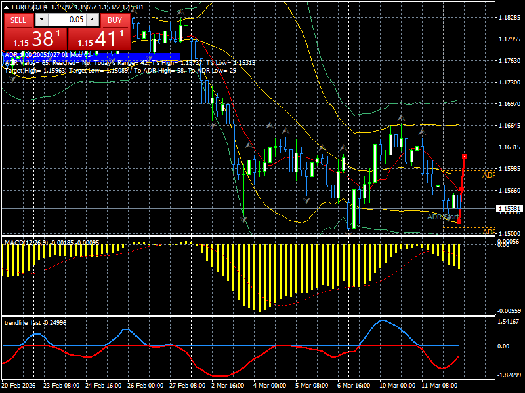Click the sell price panel 1.15 38
The width and height of the screenshot is (525, 393).
tap(35, 39)
